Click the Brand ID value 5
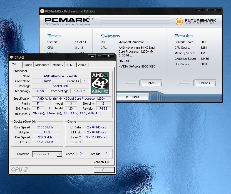Viewport: 231px width, 194px height. pos(85,81)
